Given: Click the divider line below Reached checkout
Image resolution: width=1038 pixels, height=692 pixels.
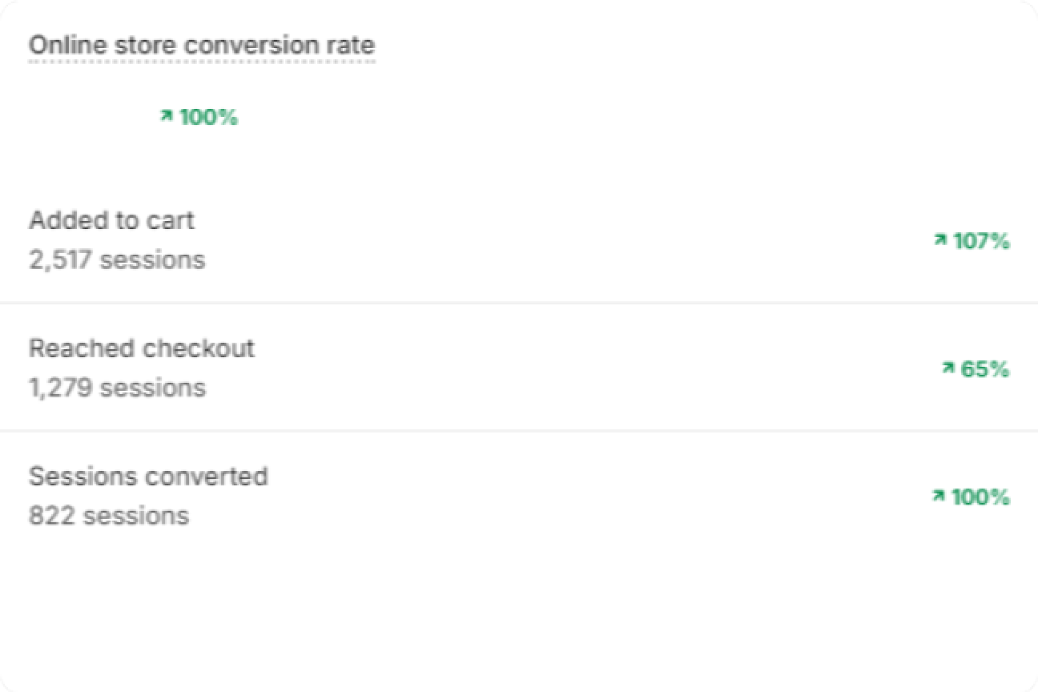Looking at the screenshot, I should click(519, 431).
